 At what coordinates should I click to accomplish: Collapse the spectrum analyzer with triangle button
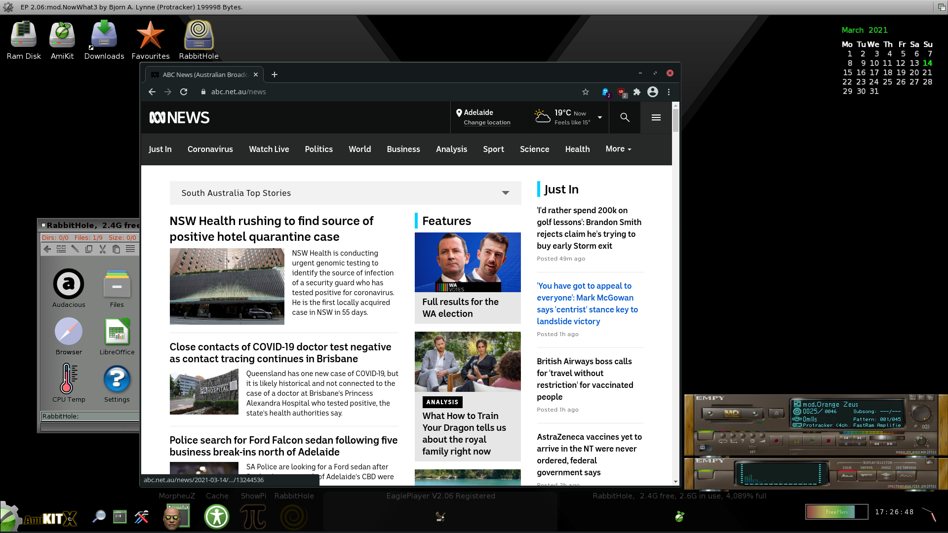(x=930, y=461)
